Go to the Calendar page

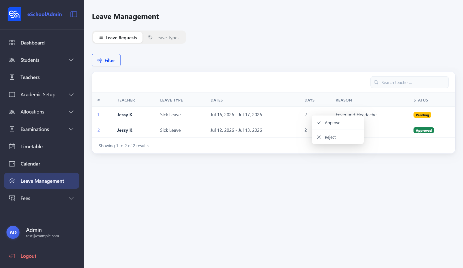click(x=41, y=164)
